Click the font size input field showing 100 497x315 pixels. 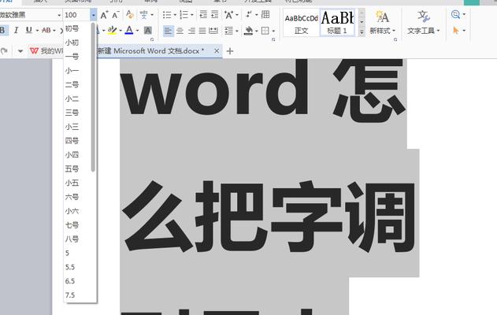(76, 15)
